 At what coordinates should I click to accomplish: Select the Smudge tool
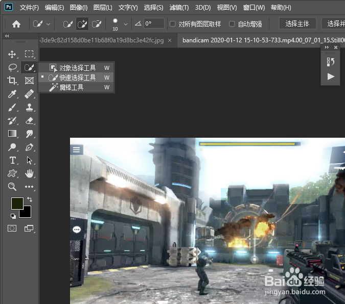(x=29, y=134)
